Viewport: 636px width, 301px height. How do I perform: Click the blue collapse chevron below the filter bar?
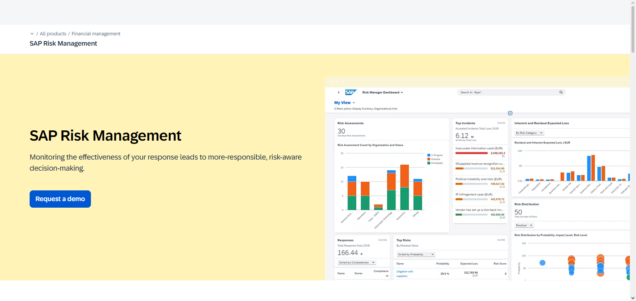510,113
